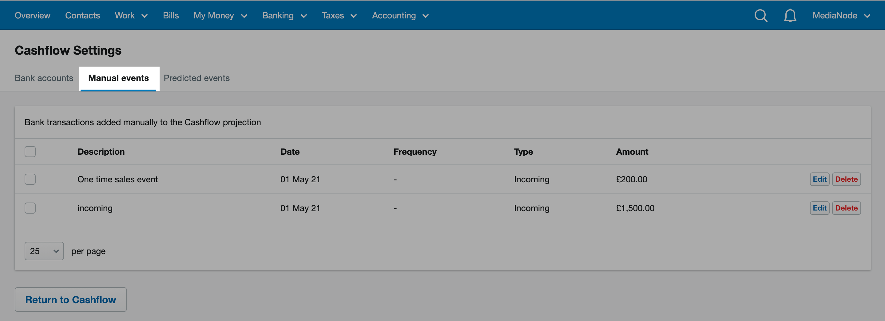885x321 pixels.
Task: Open the MediaNode account dropdown
Action: (841, 15)
